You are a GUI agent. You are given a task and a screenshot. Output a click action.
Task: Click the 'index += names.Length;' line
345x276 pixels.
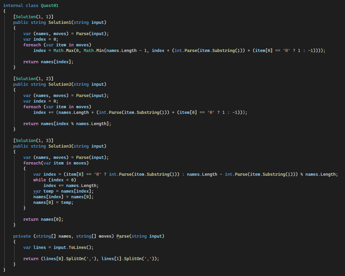71,186
